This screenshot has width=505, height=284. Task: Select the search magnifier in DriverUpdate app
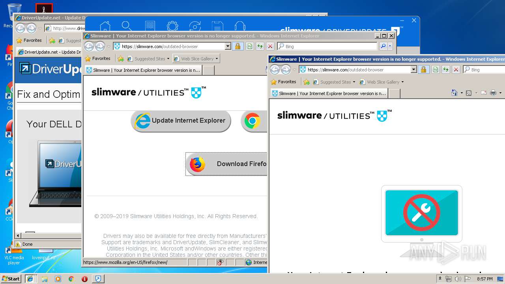[127, 26]
